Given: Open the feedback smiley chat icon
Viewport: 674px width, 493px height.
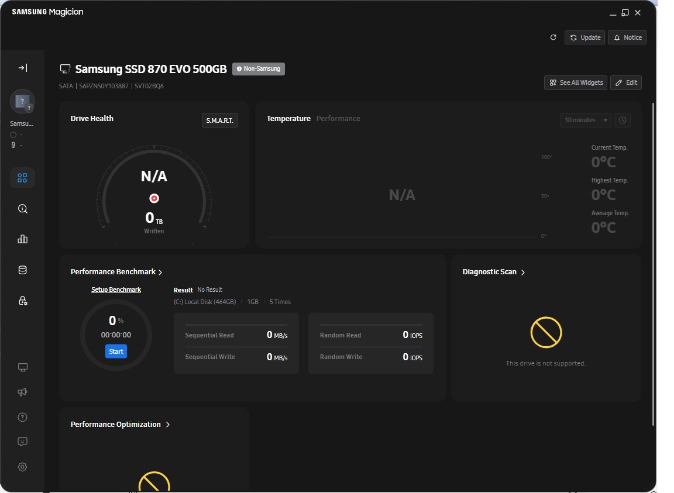Looking at the screenshot, I should 23,442.
